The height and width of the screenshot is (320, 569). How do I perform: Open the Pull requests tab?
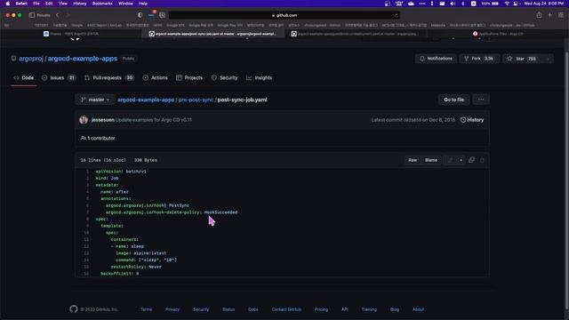pos(109,77)
